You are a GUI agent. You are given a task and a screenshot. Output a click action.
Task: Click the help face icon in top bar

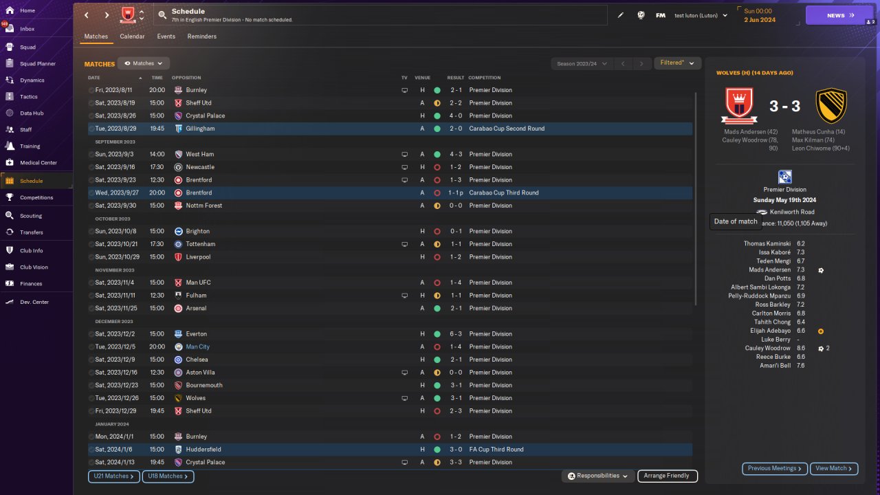pyautogui.click(x=641, y=15)
